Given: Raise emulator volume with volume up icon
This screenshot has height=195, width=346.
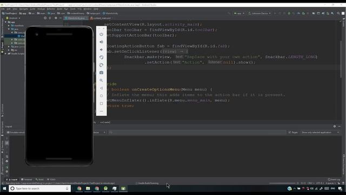Looking at the screenshot, I should pos(101,42).
